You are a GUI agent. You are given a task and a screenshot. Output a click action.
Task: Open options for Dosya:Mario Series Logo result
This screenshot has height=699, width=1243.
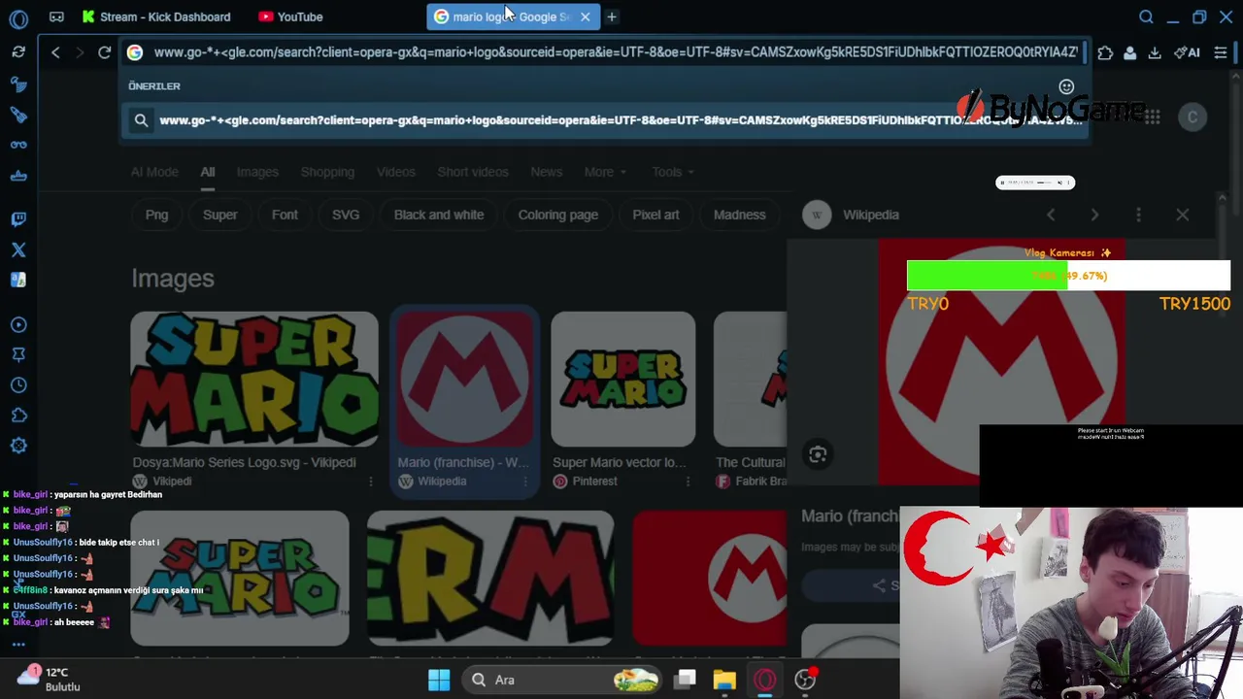[370, 482]
